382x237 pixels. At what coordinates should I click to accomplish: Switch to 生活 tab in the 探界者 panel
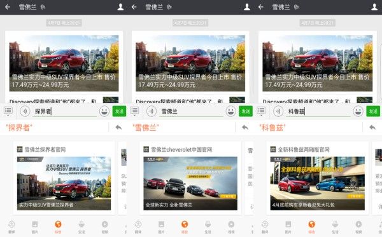pyautogui.click(x=81, y=227)
